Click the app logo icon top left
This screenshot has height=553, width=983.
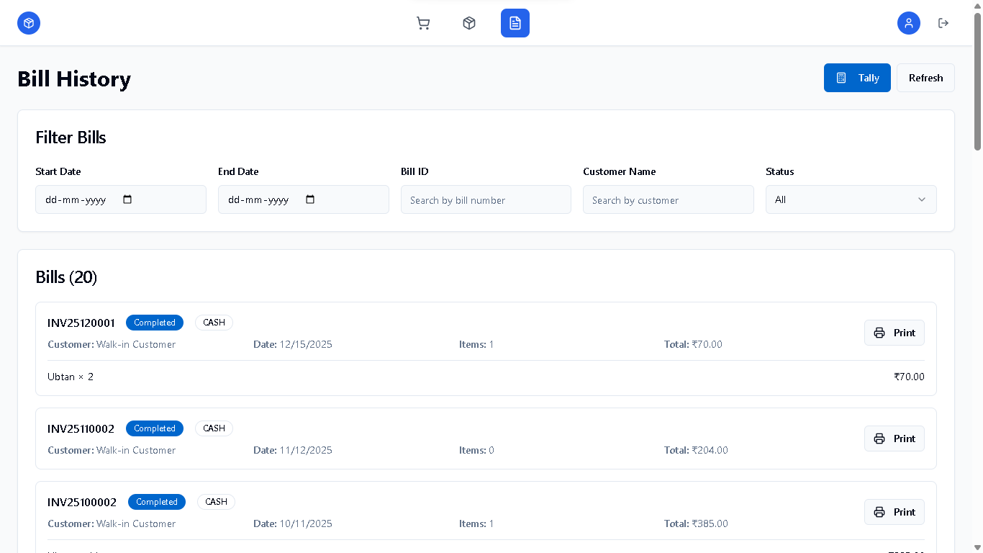coord(29,23)
